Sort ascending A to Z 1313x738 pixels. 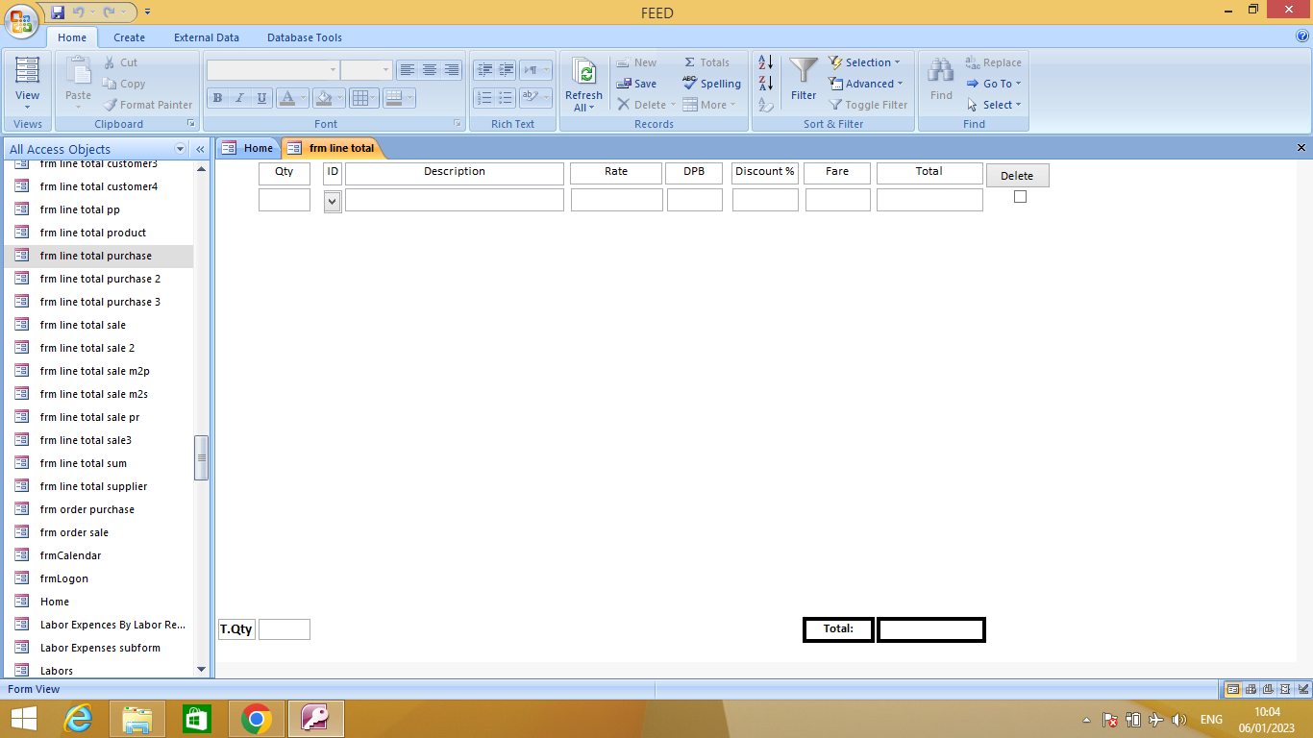click(766, 62)
